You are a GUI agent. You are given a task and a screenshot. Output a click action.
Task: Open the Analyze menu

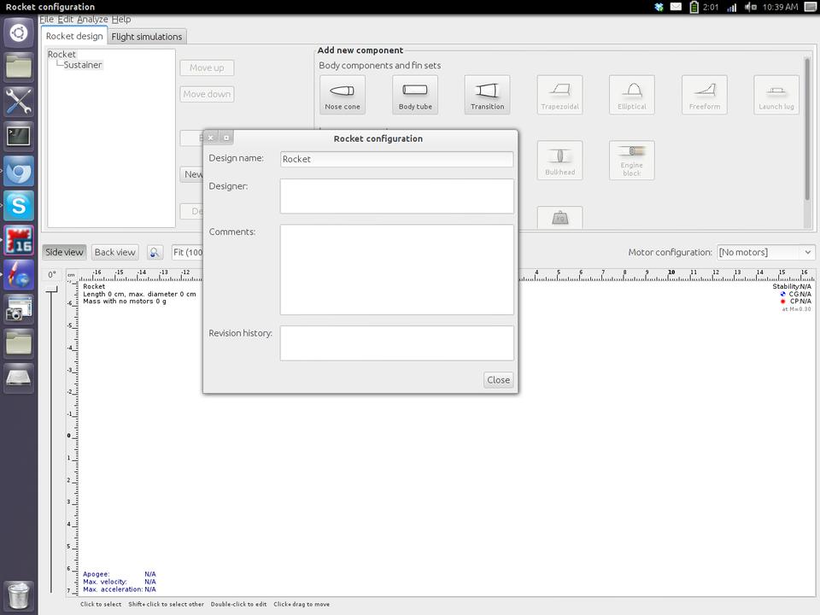point(92,19)
